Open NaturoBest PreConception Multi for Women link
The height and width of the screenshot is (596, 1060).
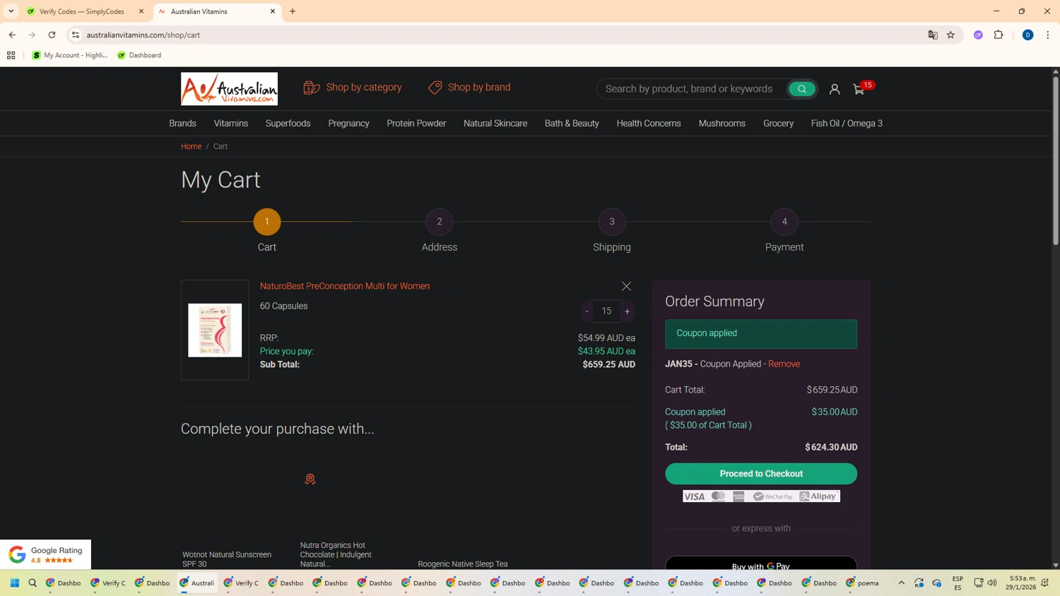tap(345, 286)
